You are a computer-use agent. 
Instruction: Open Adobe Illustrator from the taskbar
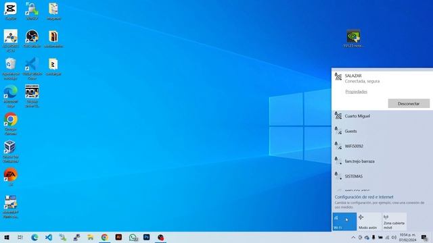118,237
